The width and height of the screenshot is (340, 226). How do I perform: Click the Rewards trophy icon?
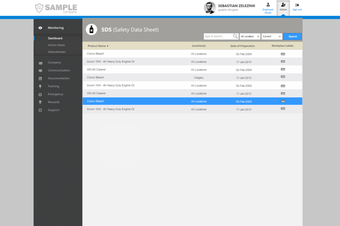(x=40, y=102)
